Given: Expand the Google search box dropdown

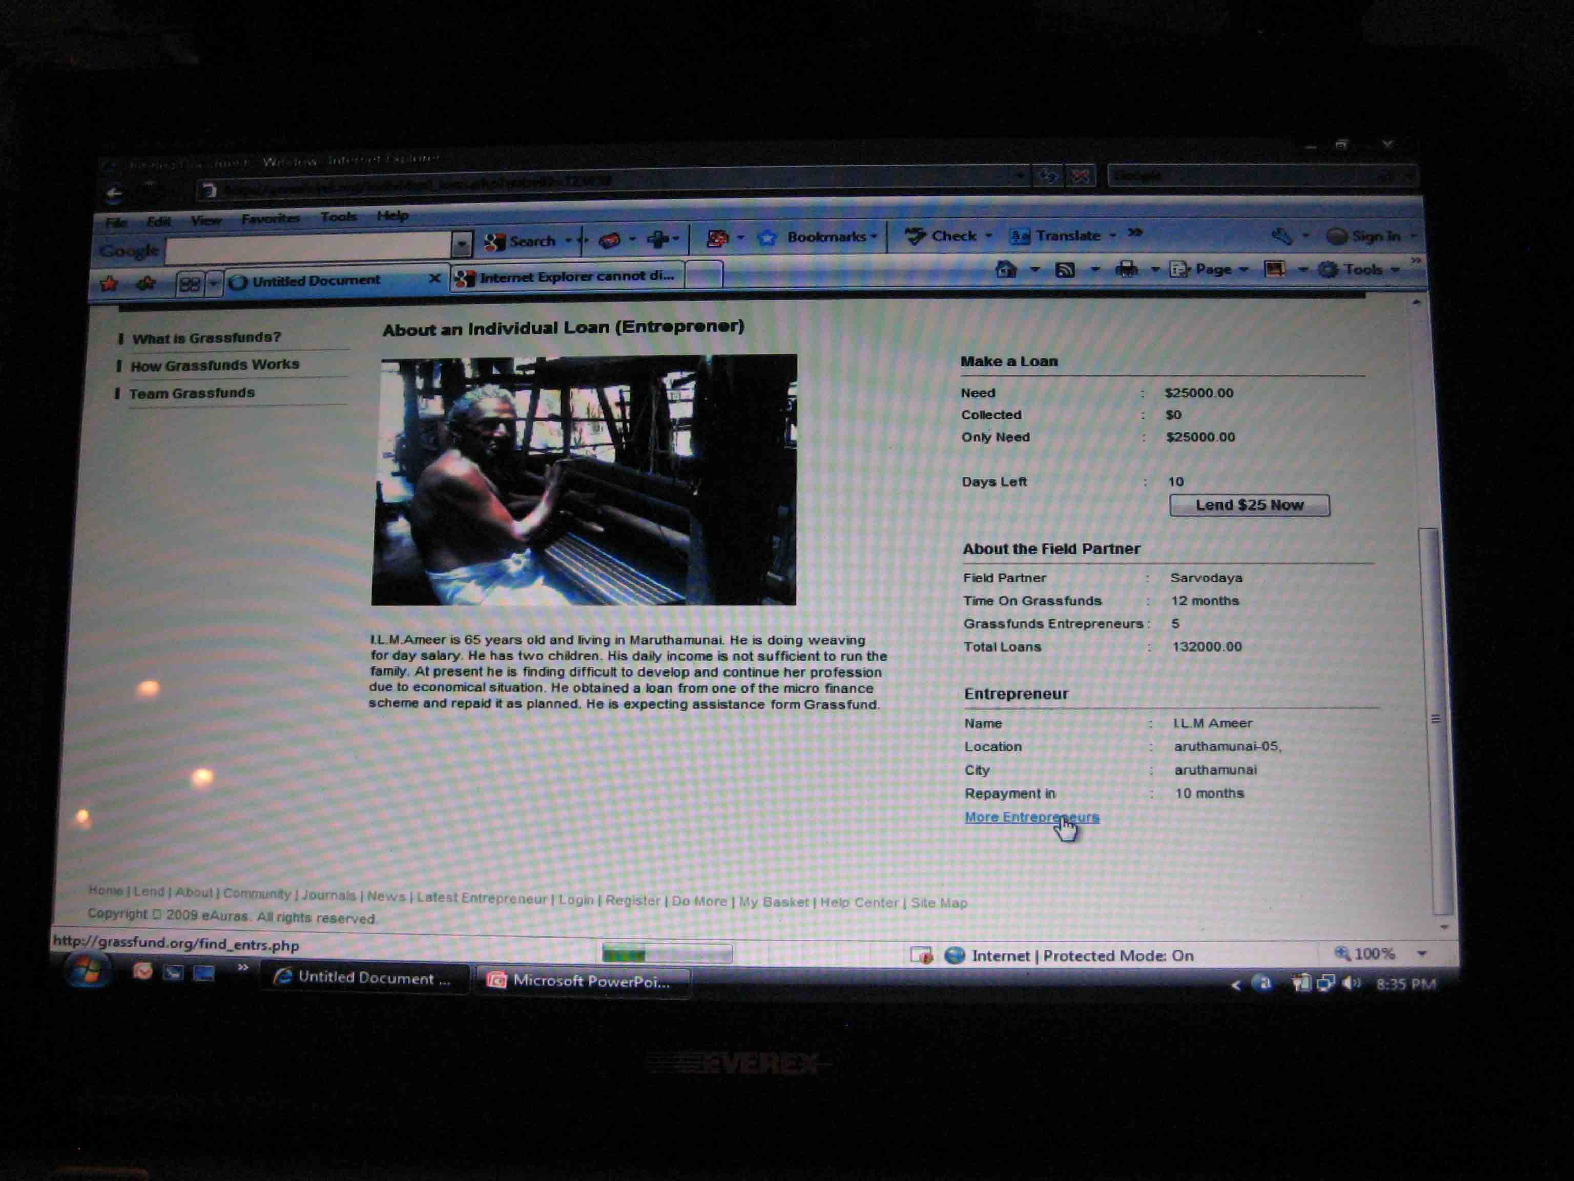Looking at the screenshot, I should [462, 245].
